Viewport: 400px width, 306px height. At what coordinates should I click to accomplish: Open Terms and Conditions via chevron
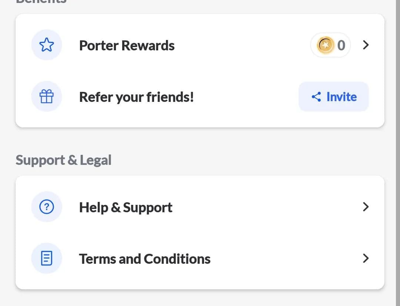pyautogui.click(x=366, y=258)
